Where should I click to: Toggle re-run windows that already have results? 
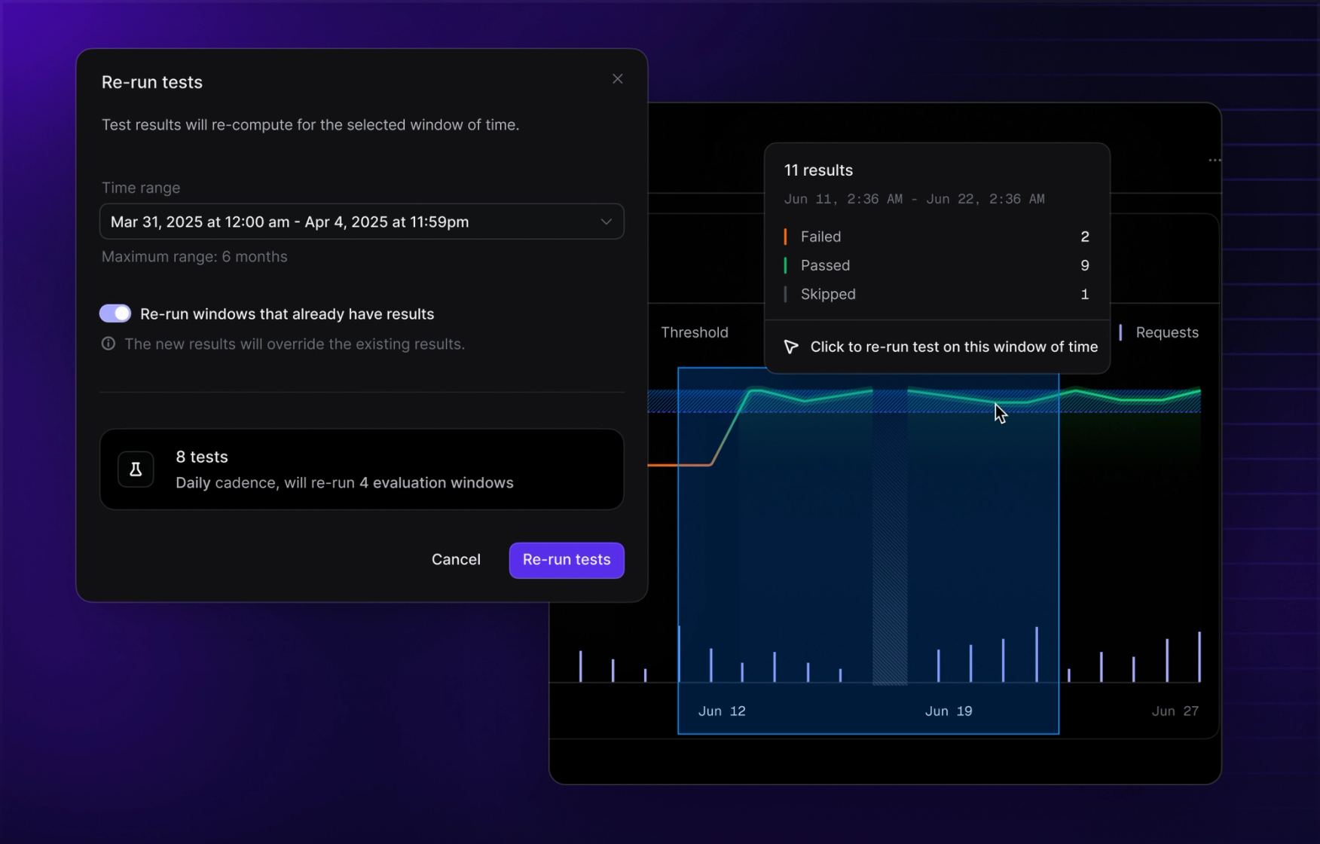pos(115,313)
